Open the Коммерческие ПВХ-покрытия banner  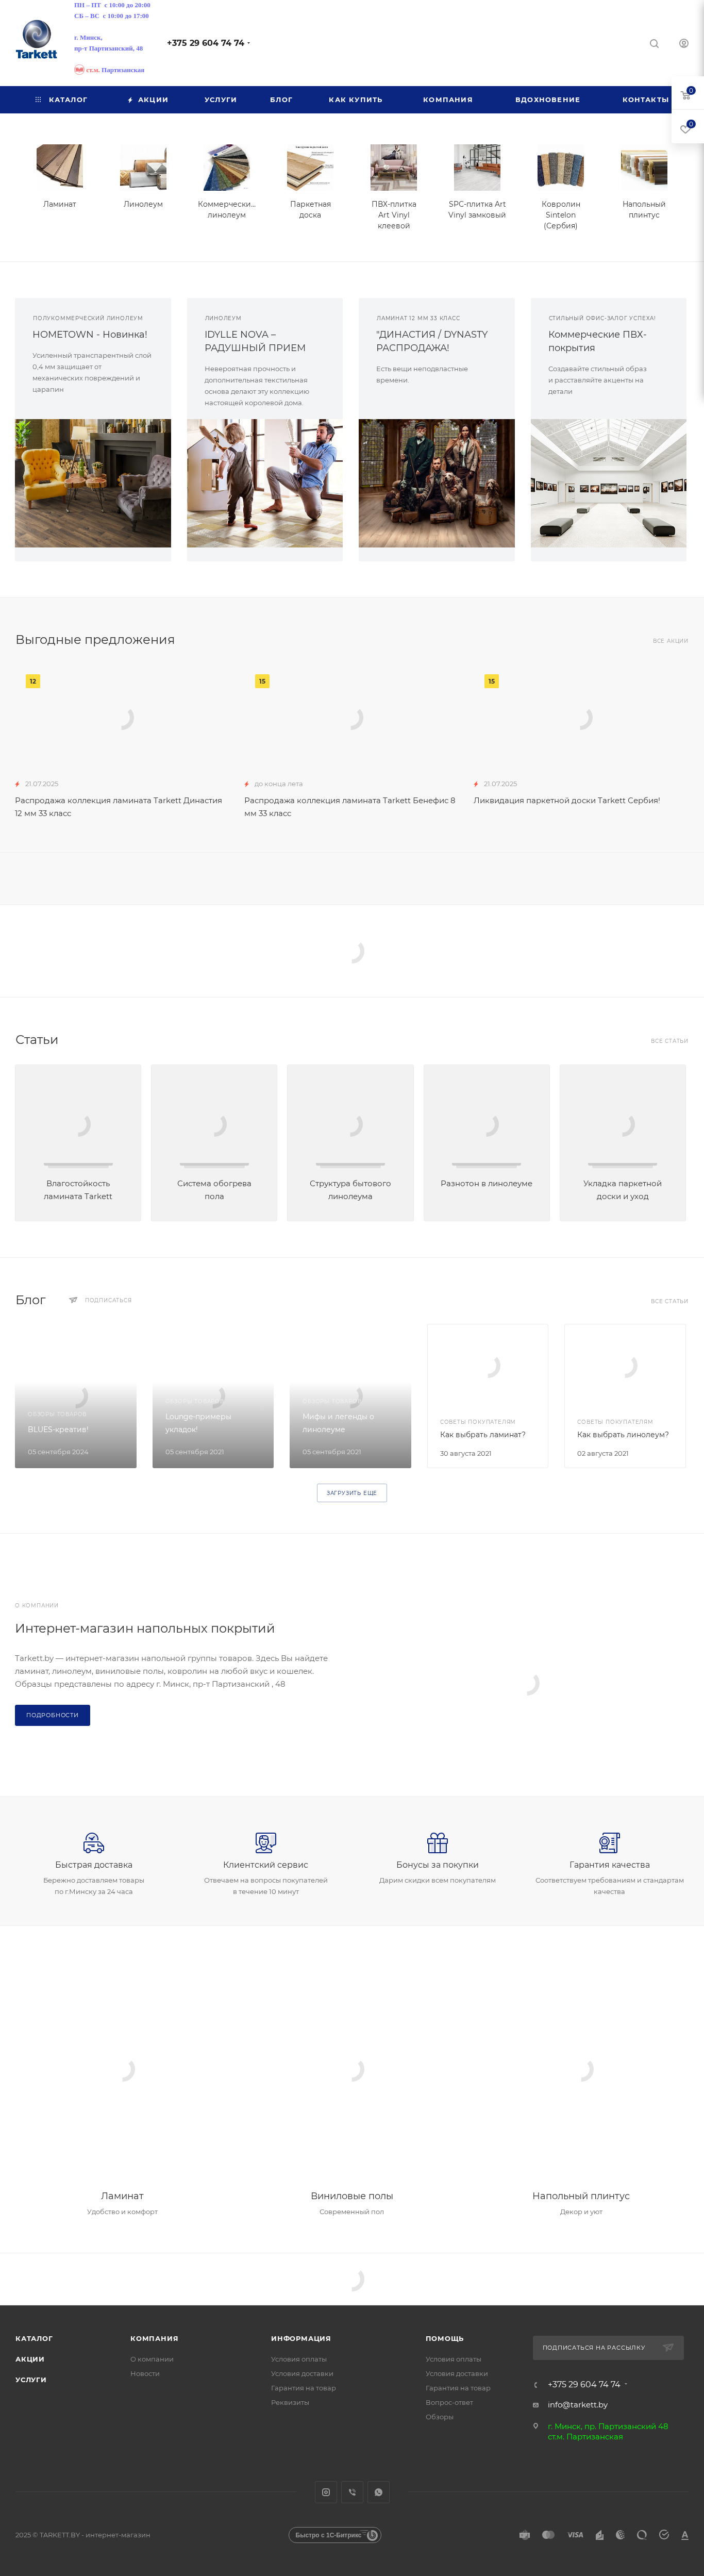coord(609,429)
